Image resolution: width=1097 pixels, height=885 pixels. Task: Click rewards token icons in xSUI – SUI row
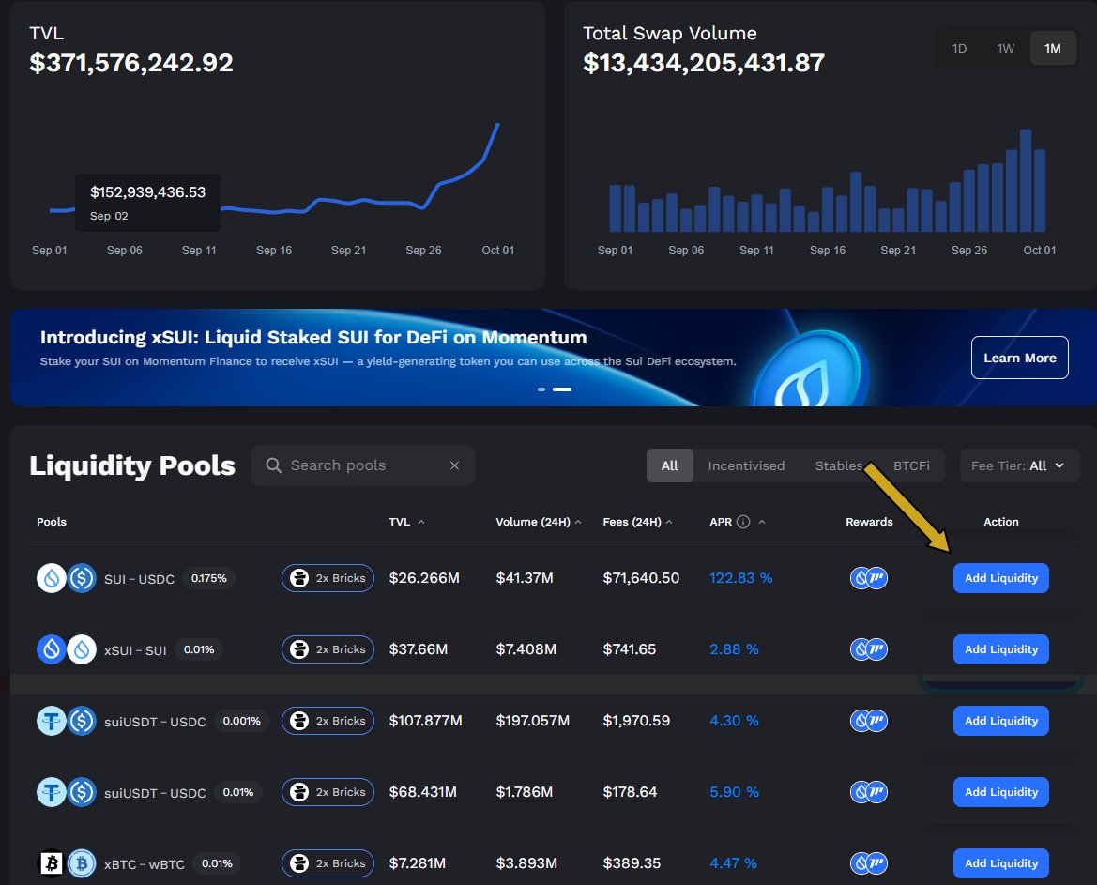(x=869, y=650)
